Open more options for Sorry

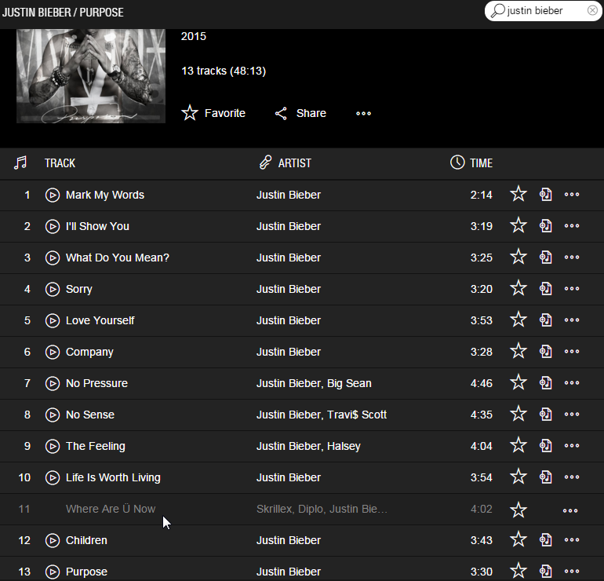tap(572, 289)
